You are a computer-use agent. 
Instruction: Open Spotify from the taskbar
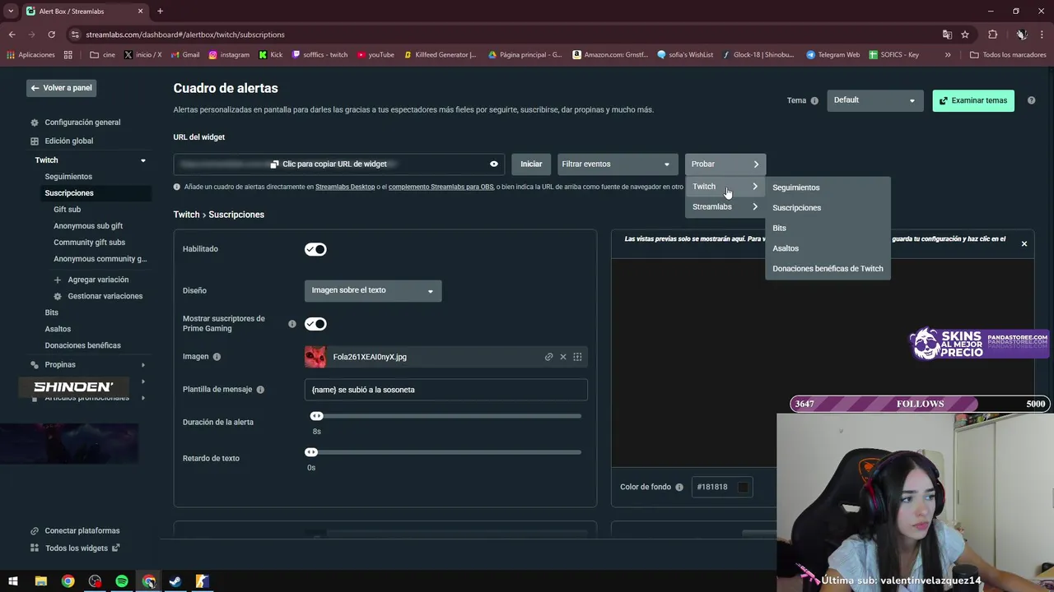pos(122,581)
